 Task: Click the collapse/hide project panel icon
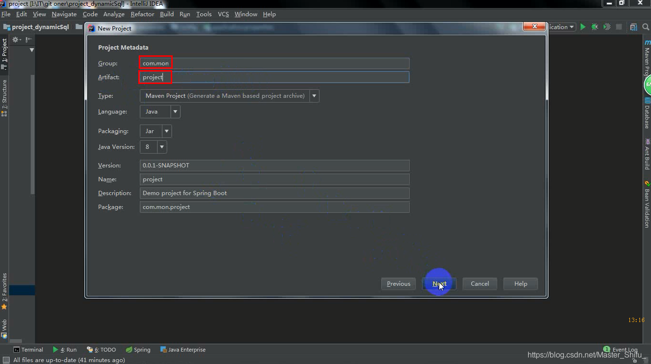(x=29, y=40)
